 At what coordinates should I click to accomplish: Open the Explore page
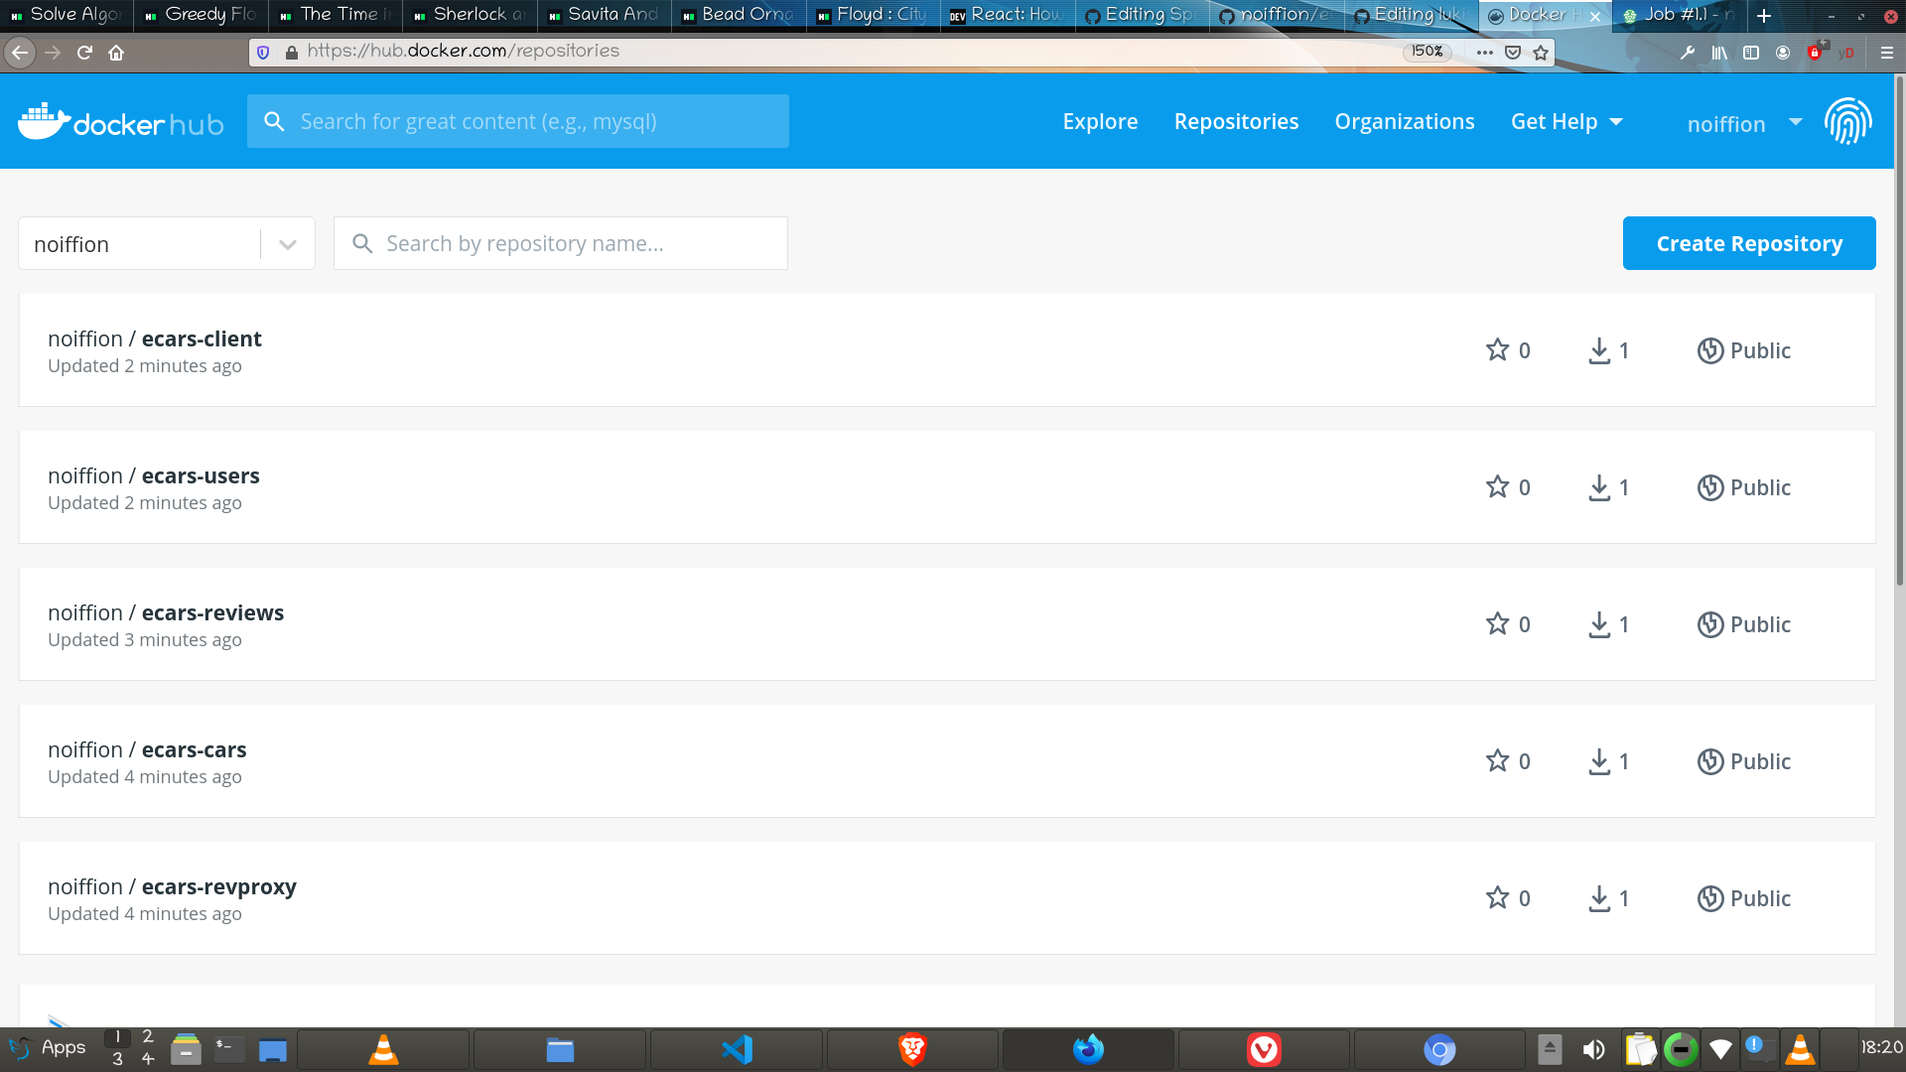[x=1100, y=121]
